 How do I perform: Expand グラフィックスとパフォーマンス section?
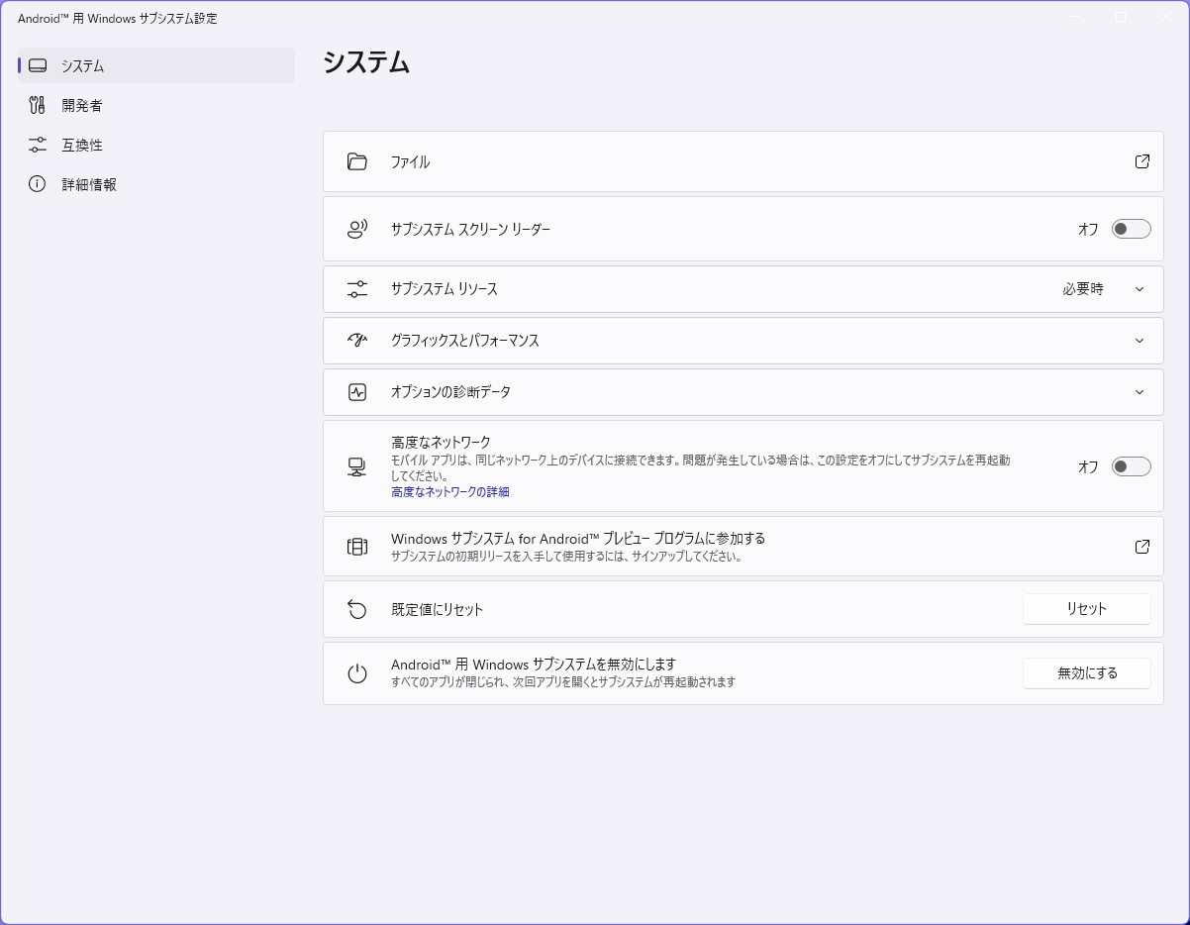click(744, 341)
